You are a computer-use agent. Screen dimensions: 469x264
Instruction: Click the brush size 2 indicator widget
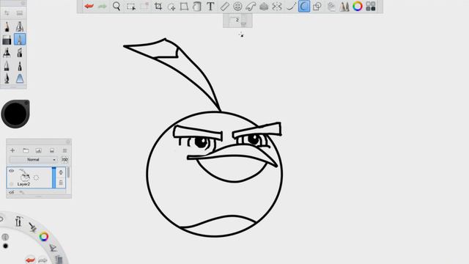237,21
